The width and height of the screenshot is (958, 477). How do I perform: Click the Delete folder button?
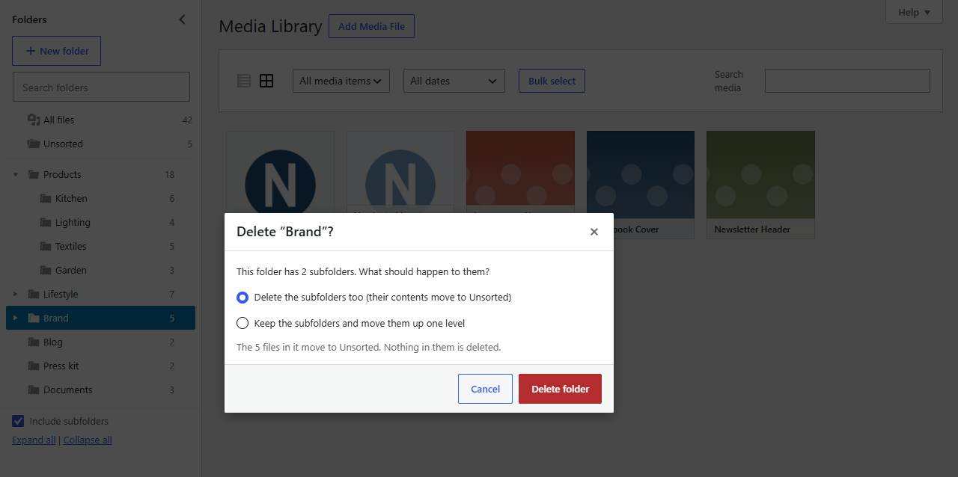[560, 389]
